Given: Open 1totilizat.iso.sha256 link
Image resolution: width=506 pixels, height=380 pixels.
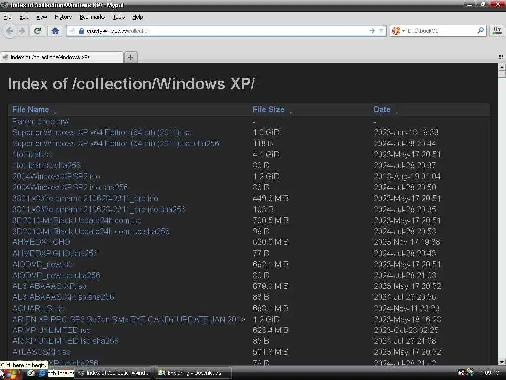Looking at the screenshot, I should coord(46,165).
